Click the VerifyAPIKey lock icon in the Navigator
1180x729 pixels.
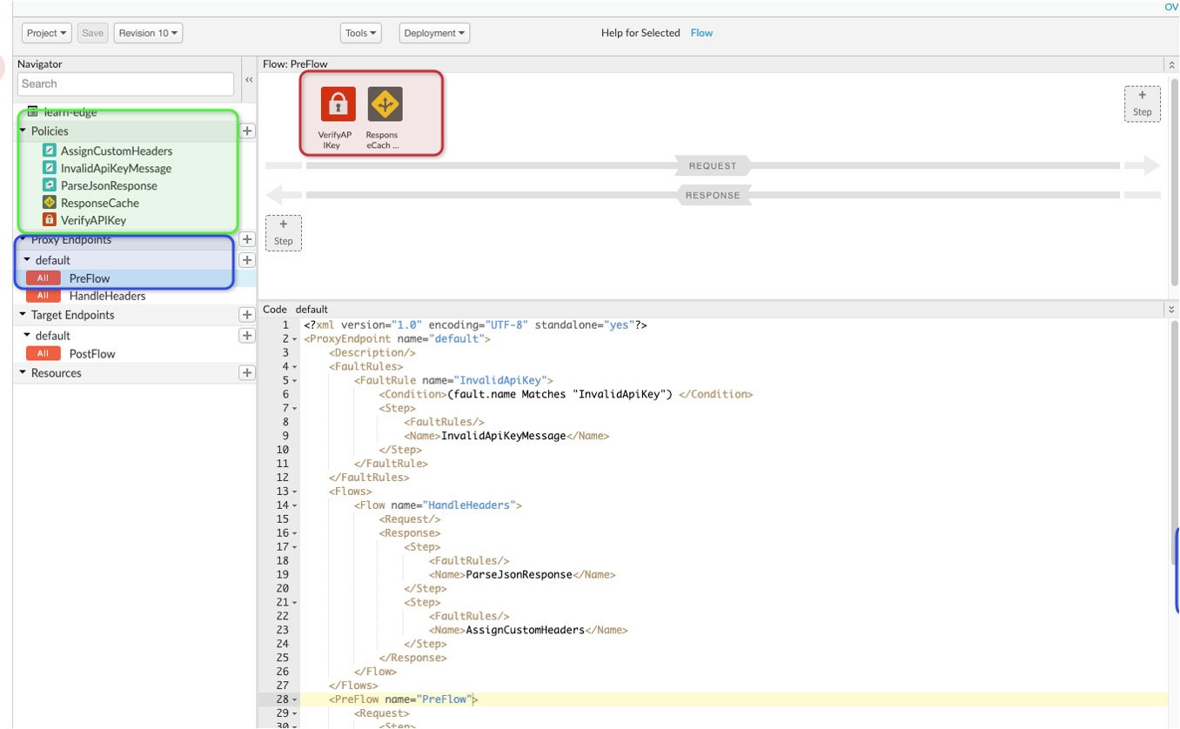pyautogui.click(x=48, y=219)
